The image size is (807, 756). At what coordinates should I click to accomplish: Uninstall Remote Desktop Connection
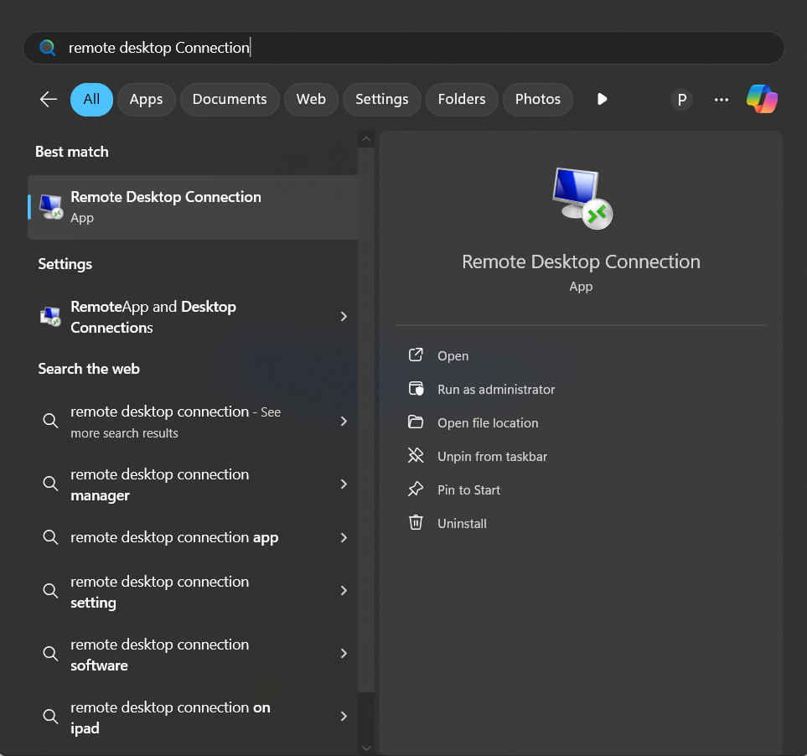coord(461,523)
